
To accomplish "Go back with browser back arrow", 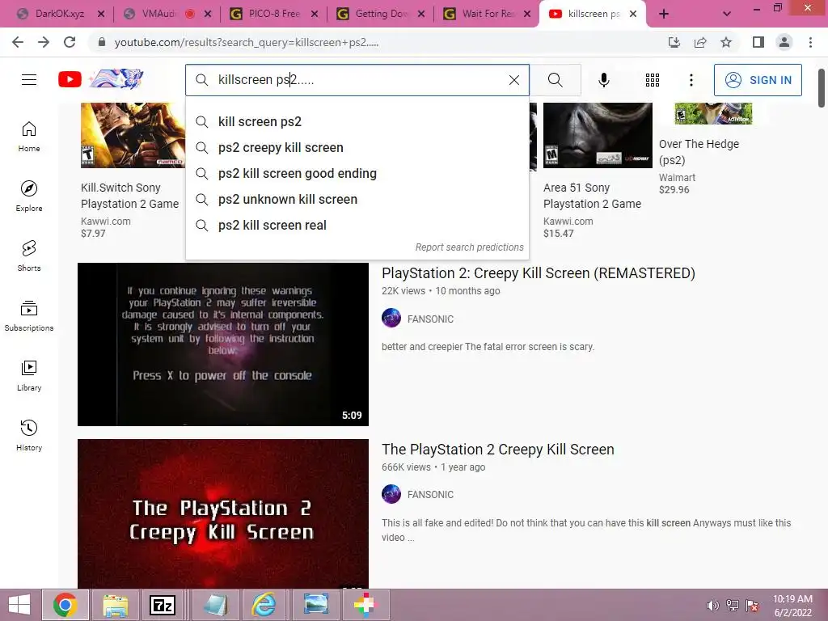I will click(18, 42).
